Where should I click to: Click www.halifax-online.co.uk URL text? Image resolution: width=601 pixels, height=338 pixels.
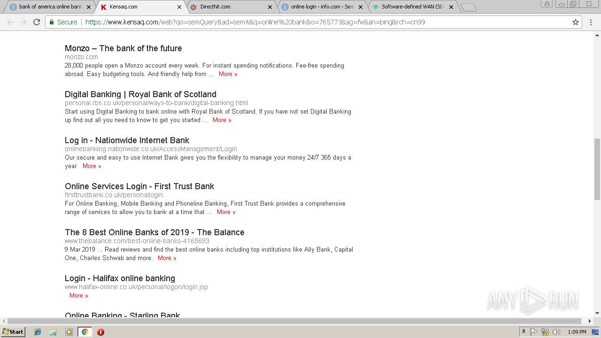[x=136, y=287]
